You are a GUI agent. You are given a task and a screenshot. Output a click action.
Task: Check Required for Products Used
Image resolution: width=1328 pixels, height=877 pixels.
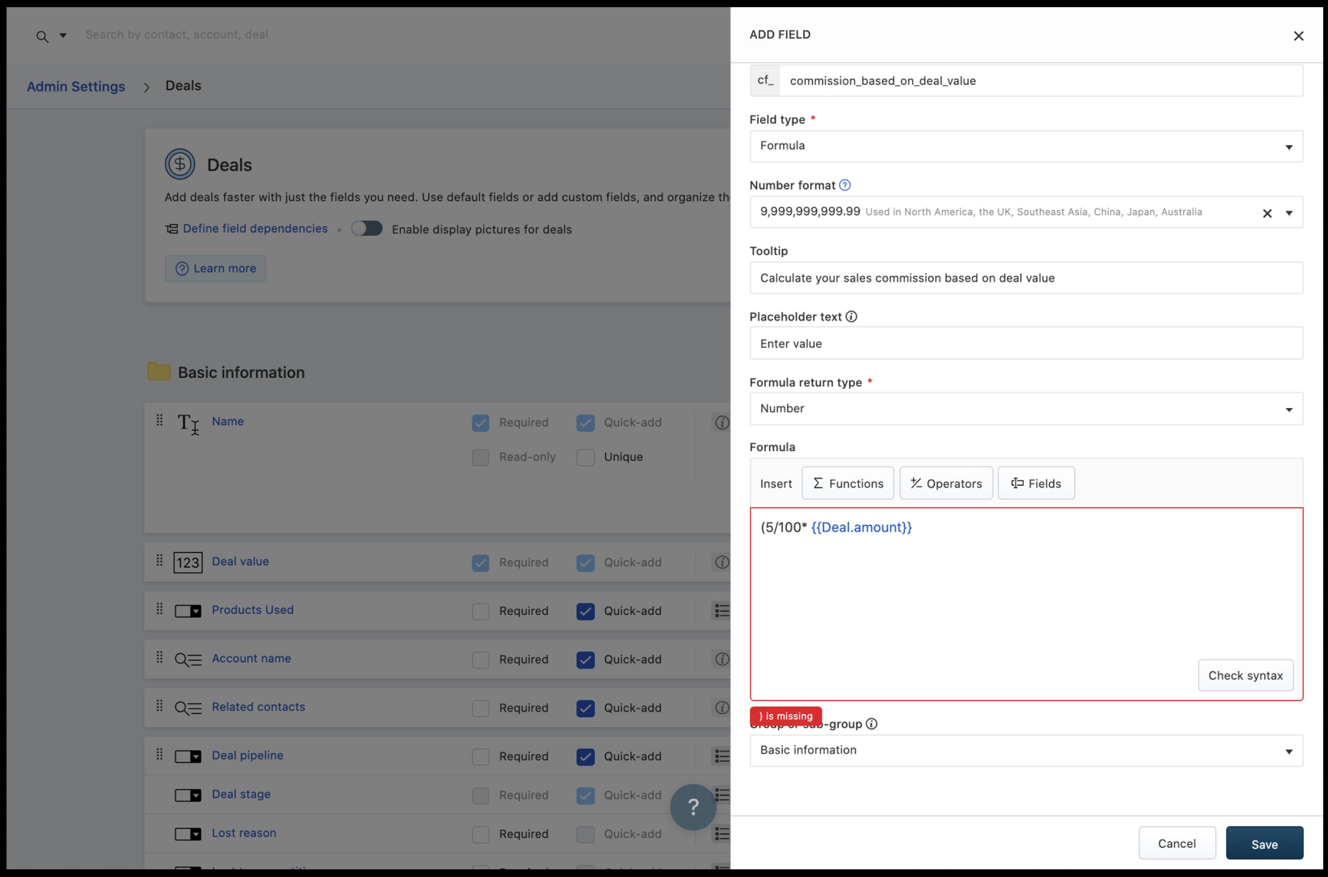coord(480,611)
